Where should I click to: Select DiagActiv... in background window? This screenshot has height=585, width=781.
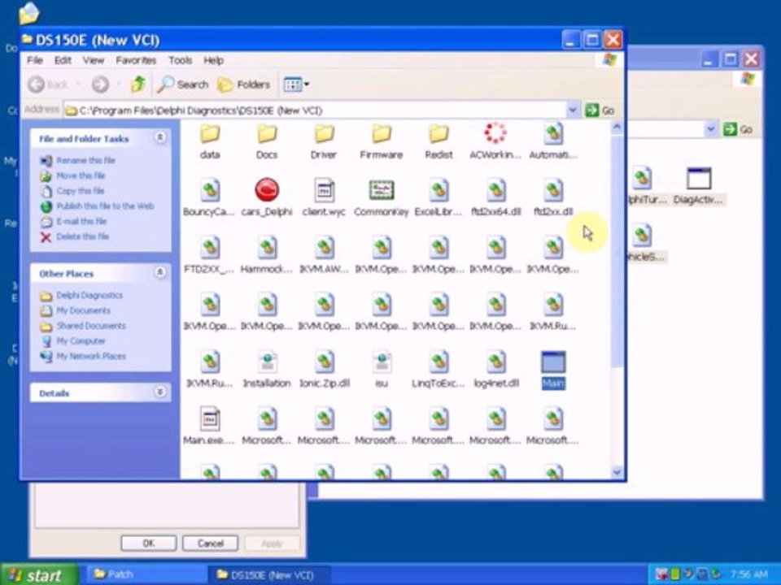[698, 187]
